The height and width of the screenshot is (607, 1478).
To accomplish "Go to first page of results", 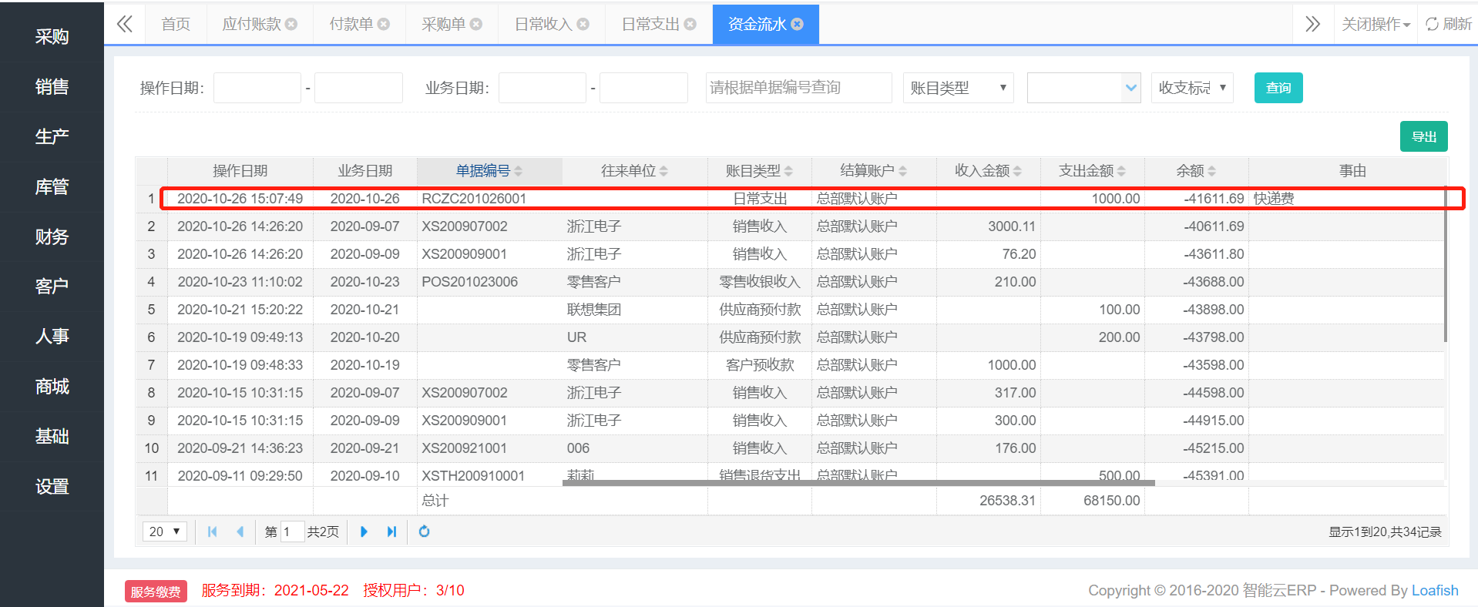I will point(213,532).
